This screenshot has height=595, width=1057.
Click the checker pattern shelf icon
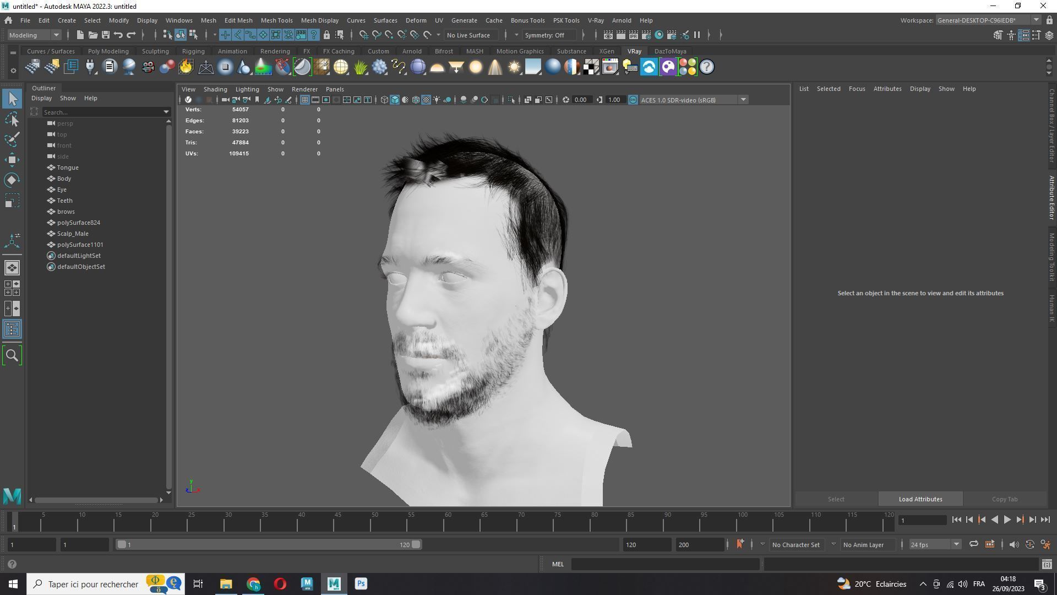tap(591, 67)
